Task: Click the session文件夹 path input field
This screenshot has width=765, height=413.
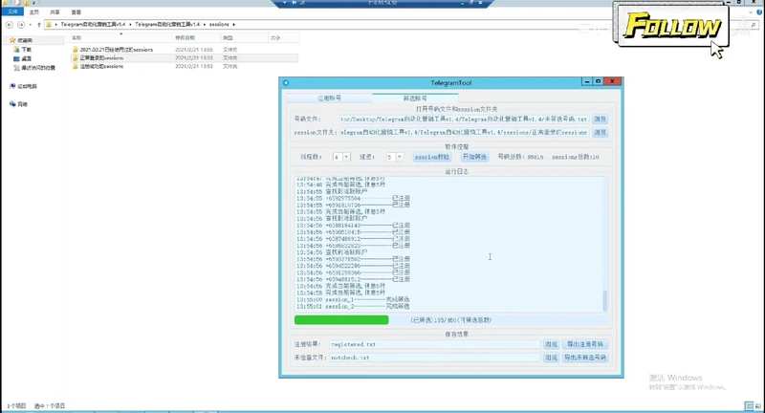Action: click(x=464, y=132)
